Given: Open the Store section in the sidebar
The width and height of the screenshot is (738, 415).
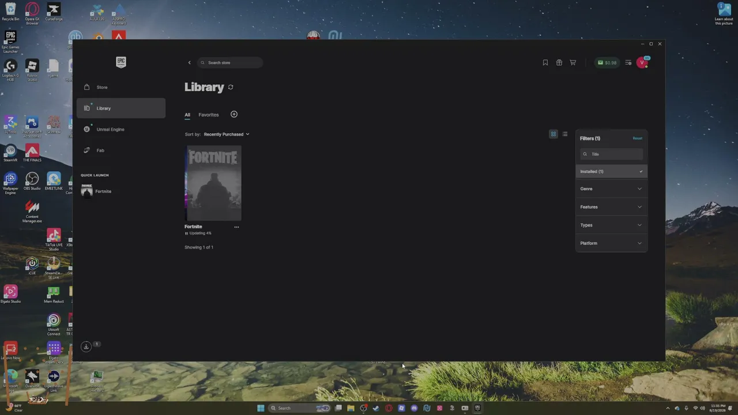Looking at the screenshot, I should point(121,87).
